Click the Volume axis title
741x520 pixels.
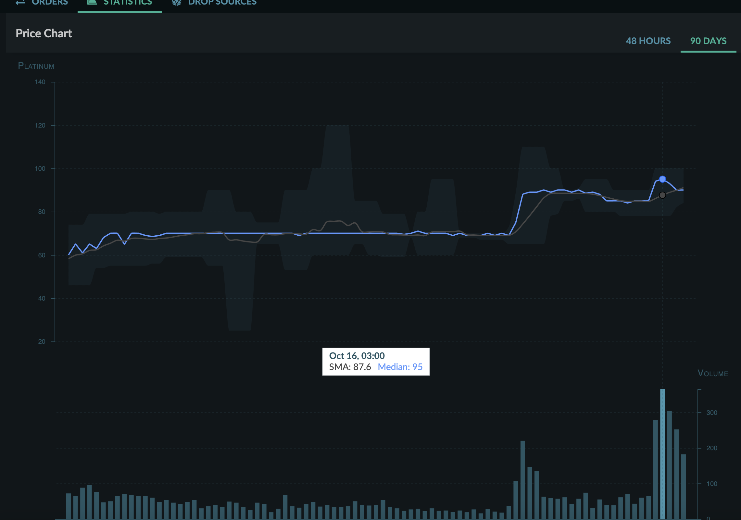[713, 373]
